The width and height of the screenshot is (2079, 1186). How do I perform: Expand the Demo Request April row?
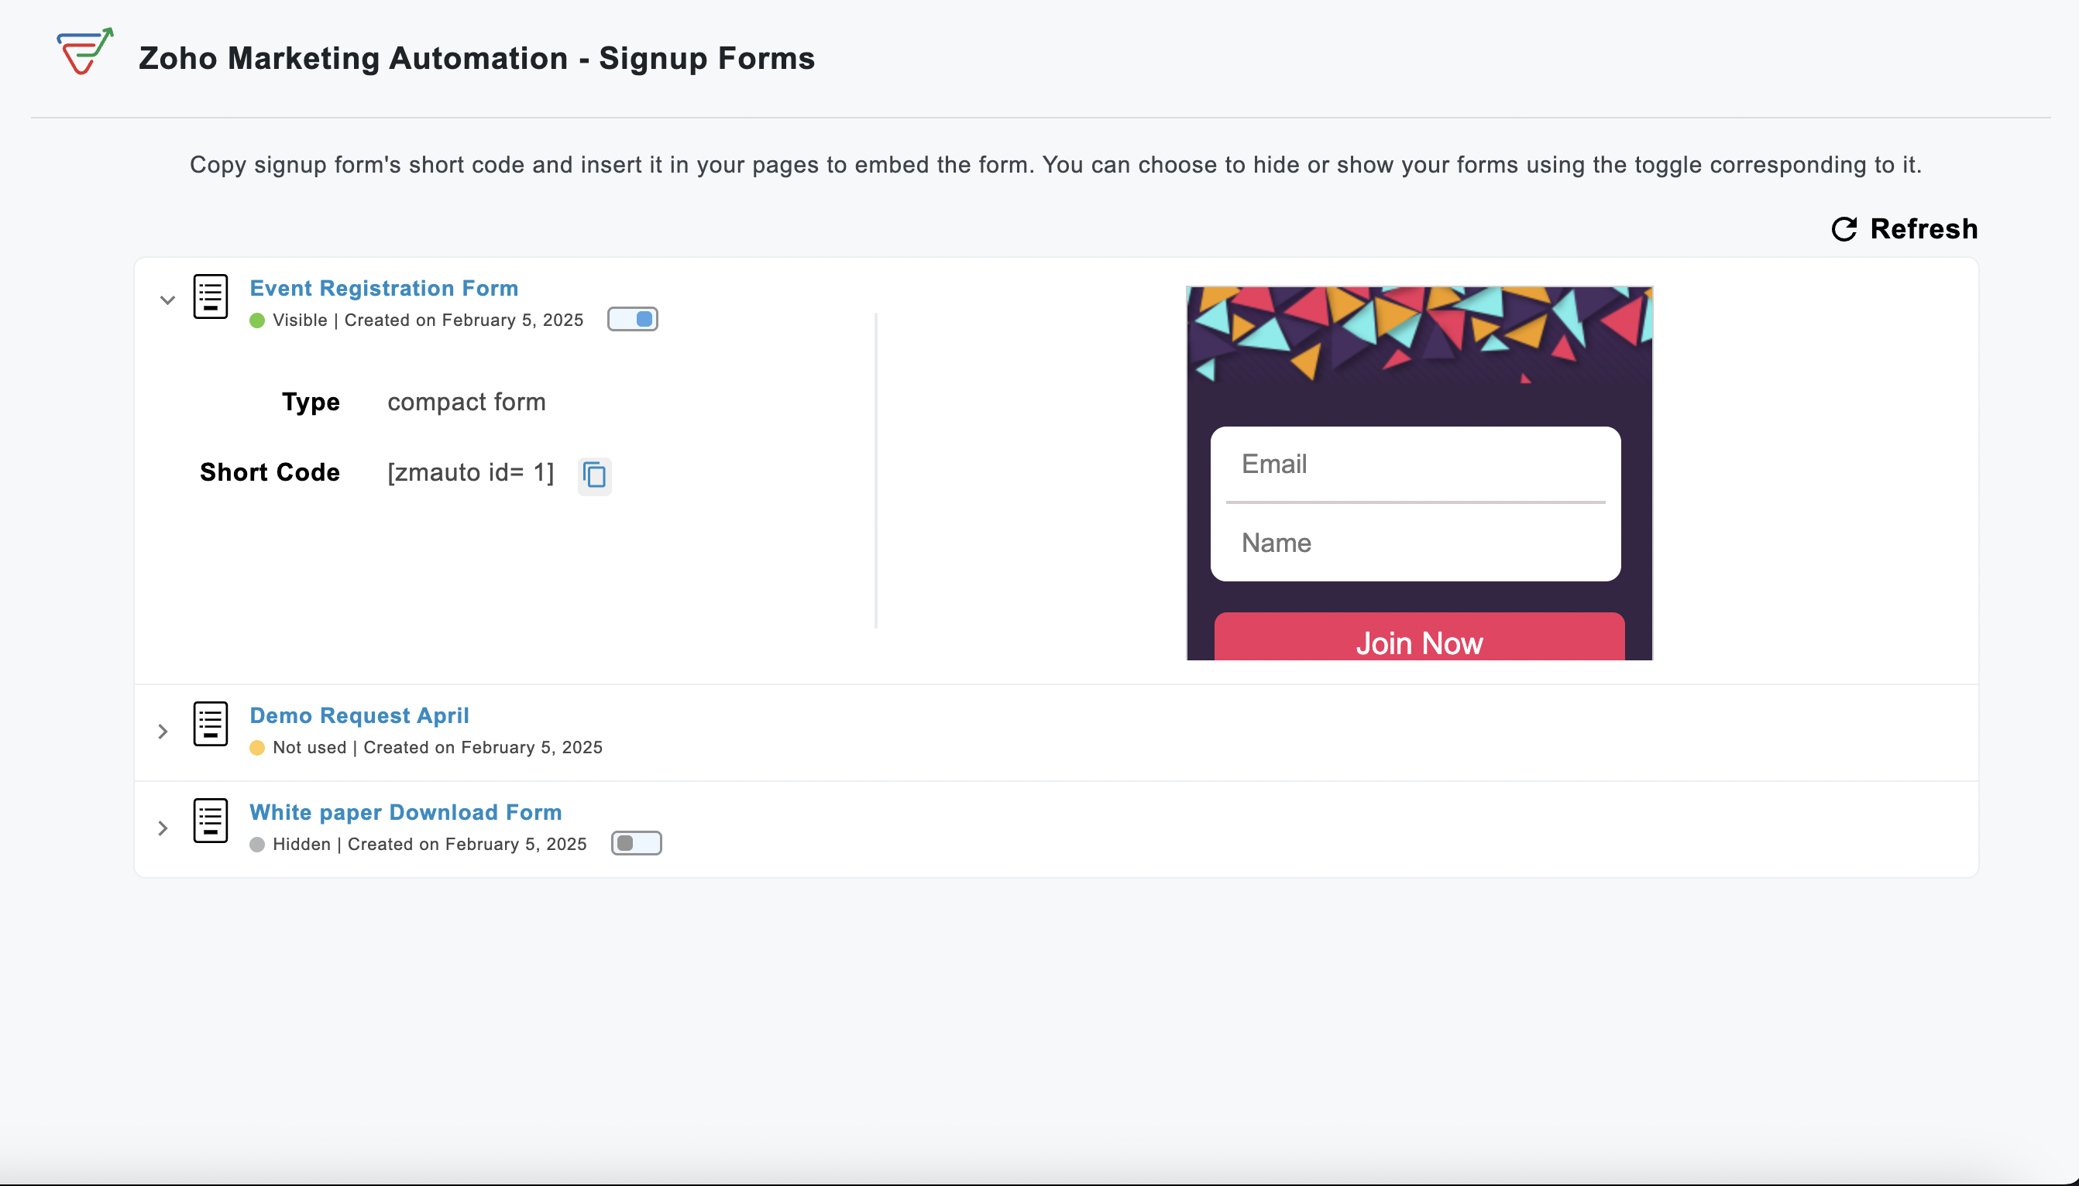tap(162, 732)
